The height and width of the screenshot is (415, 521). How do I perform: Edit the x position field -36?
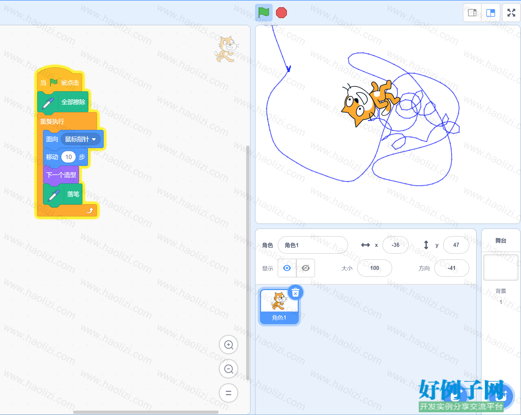coord(395,245)
